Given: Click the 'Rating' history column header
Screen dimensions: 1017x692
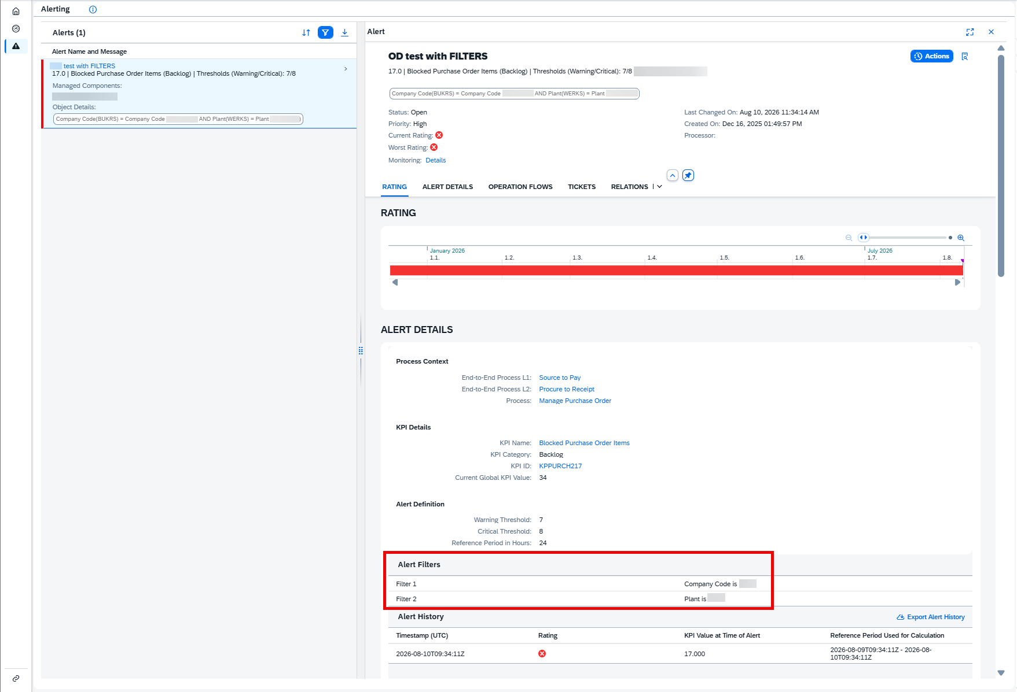Looking at the screenshot, I should tap(548, 636).
